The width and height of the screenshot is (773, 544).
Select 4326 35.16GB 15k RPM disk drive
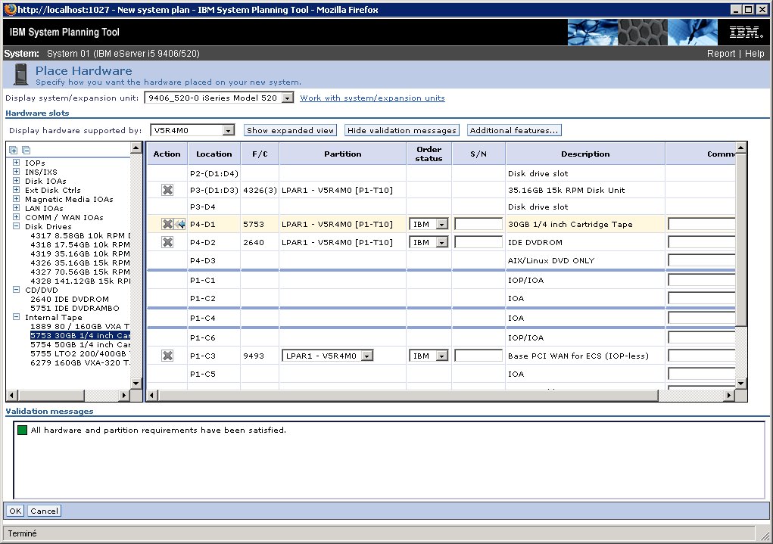pyautogui.click(x=80, y=263)
